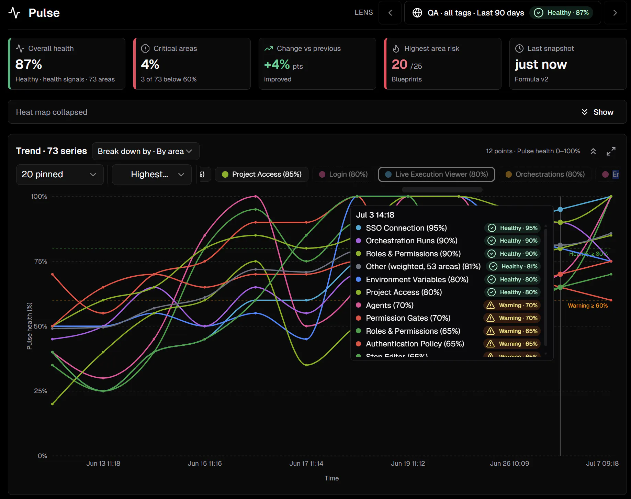631x499 pixels.
Task: Click the globe icon in lens selector
Action: click(417, 13)
